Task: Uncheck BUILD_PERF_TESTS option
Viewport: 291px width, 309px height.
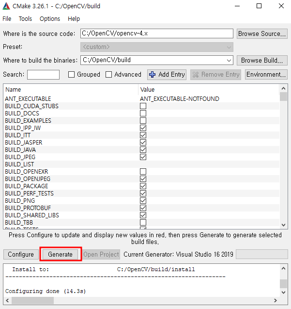Action: 143,194
